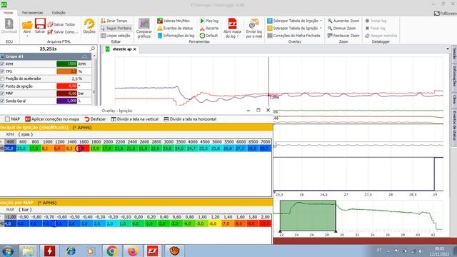Click the Default reset icon
This screenshot has width=457, height=257.
click(x=209, y=36)
